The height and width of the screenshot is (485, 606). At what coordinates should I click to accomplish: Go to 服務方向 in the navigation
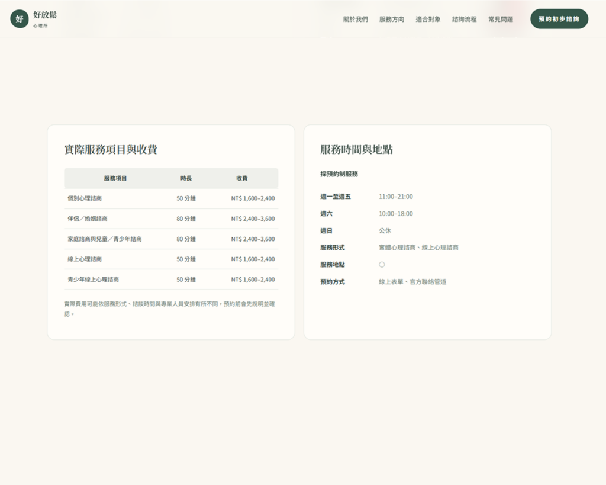click(x=392, y=19)
